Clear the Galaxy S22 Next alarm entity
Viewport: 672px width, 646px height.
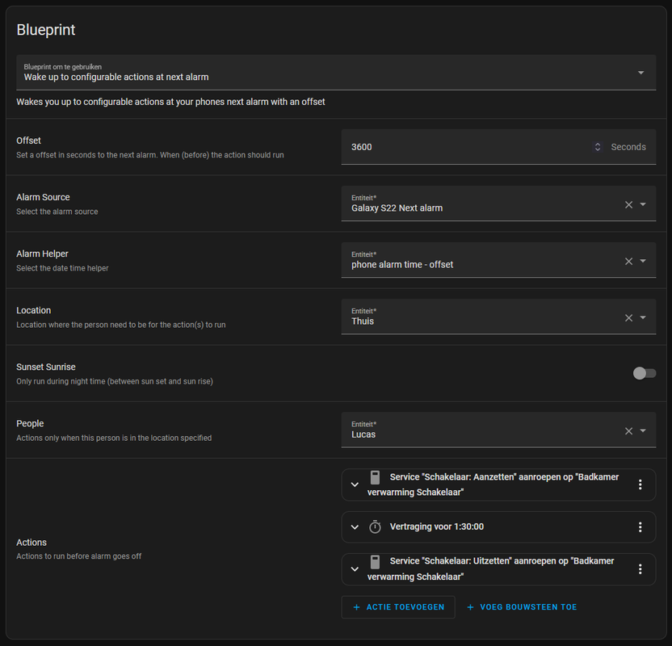click(628, 205)
